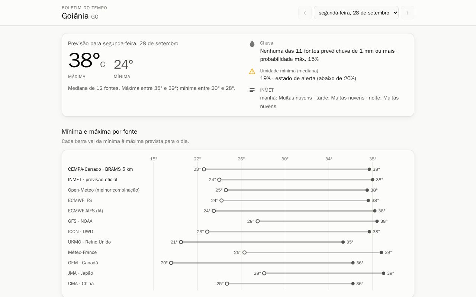The image size is (476, 297).
Task: Select the INMET · previsão oficial row label
Action: [x=93, y=180]
